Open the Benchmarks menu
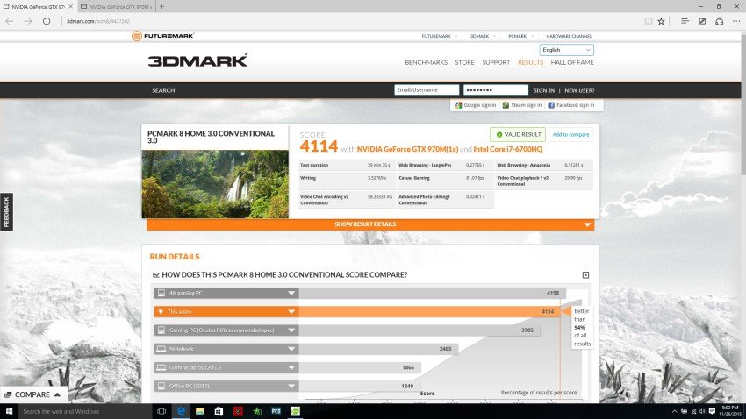 [426, 62]
